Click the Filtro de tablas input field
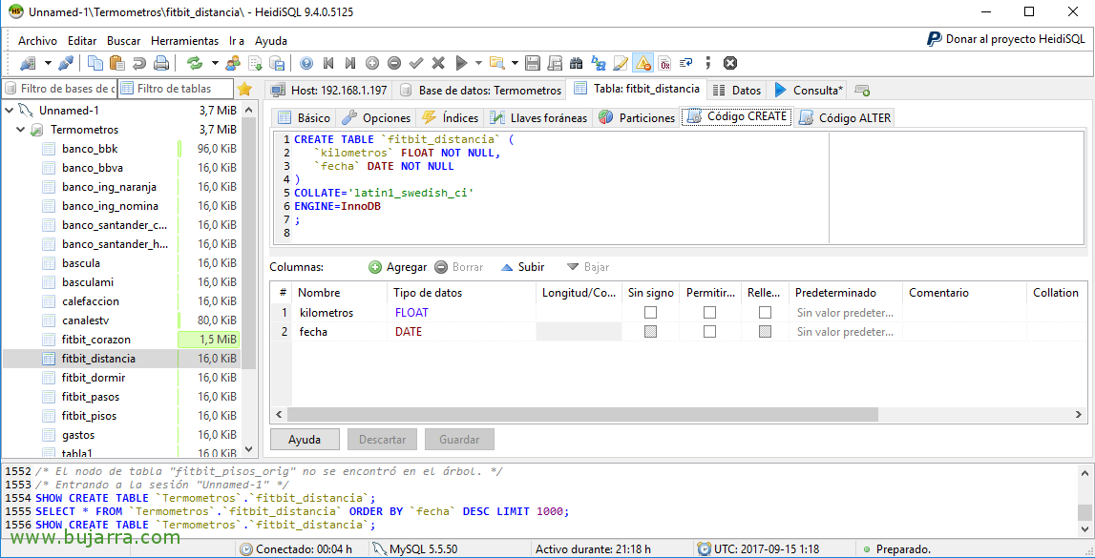The height and width of the screenshot is (558, 1095). point(176,89)
